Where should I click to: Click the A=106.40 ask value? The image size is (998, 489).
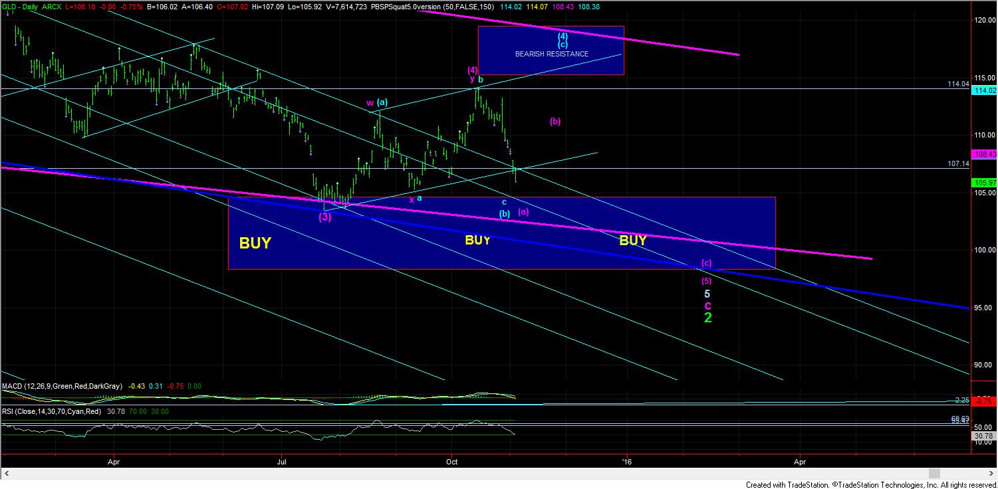[x=199, y=7]
